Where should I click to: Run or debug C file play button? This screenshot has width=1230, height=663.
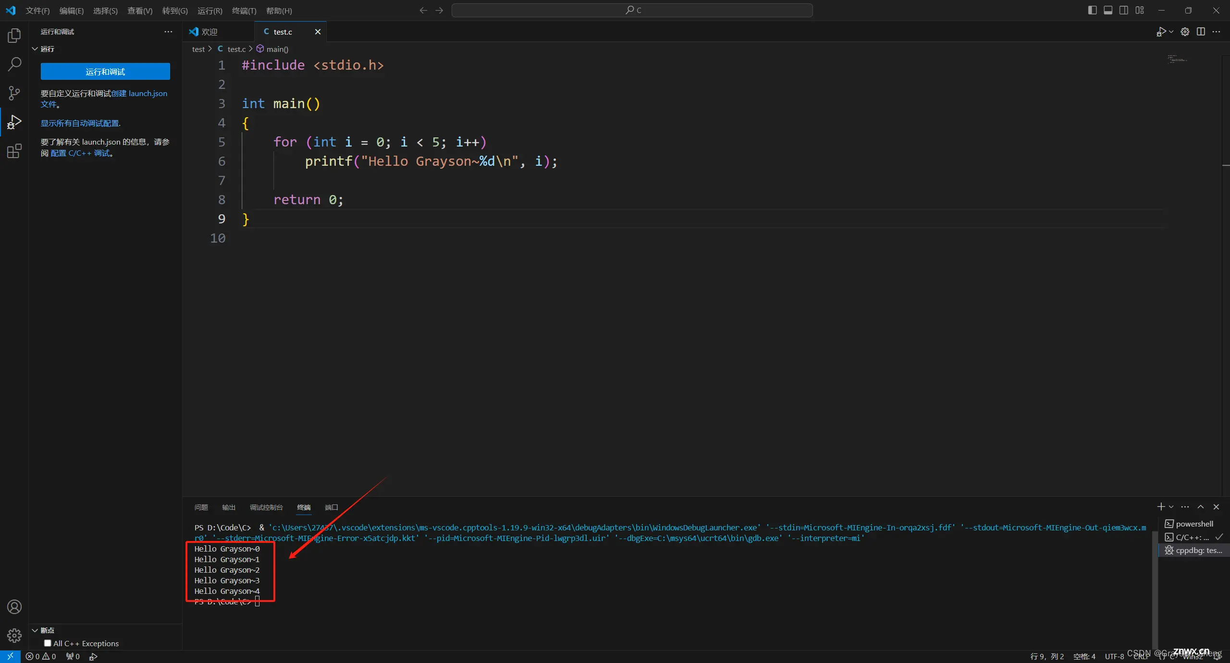point(1161,32)
